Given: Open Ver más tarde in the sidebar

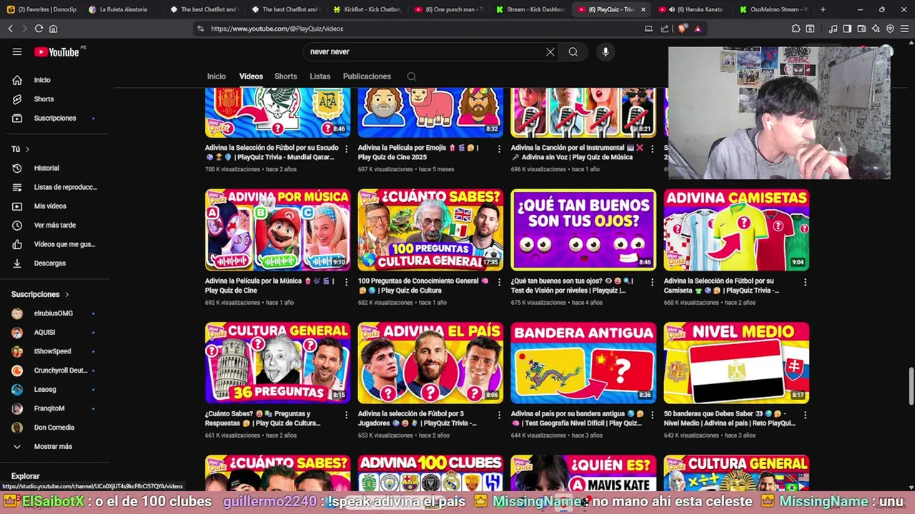Looking at the screenshot, I should (56, 225).
